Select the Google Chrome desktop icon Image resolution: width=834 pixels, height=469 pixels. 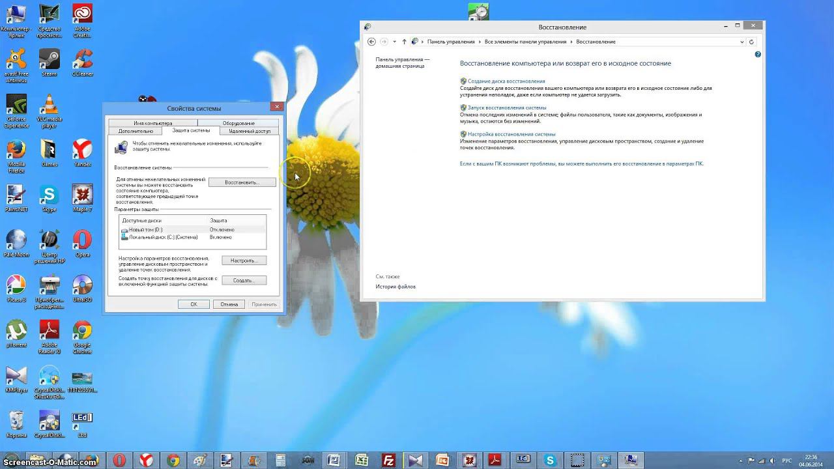tap(82, 337)
